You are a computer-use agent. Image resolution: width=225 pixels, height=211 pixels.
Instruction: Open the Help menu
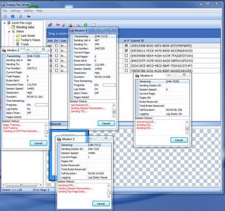(x=39, y=11)
